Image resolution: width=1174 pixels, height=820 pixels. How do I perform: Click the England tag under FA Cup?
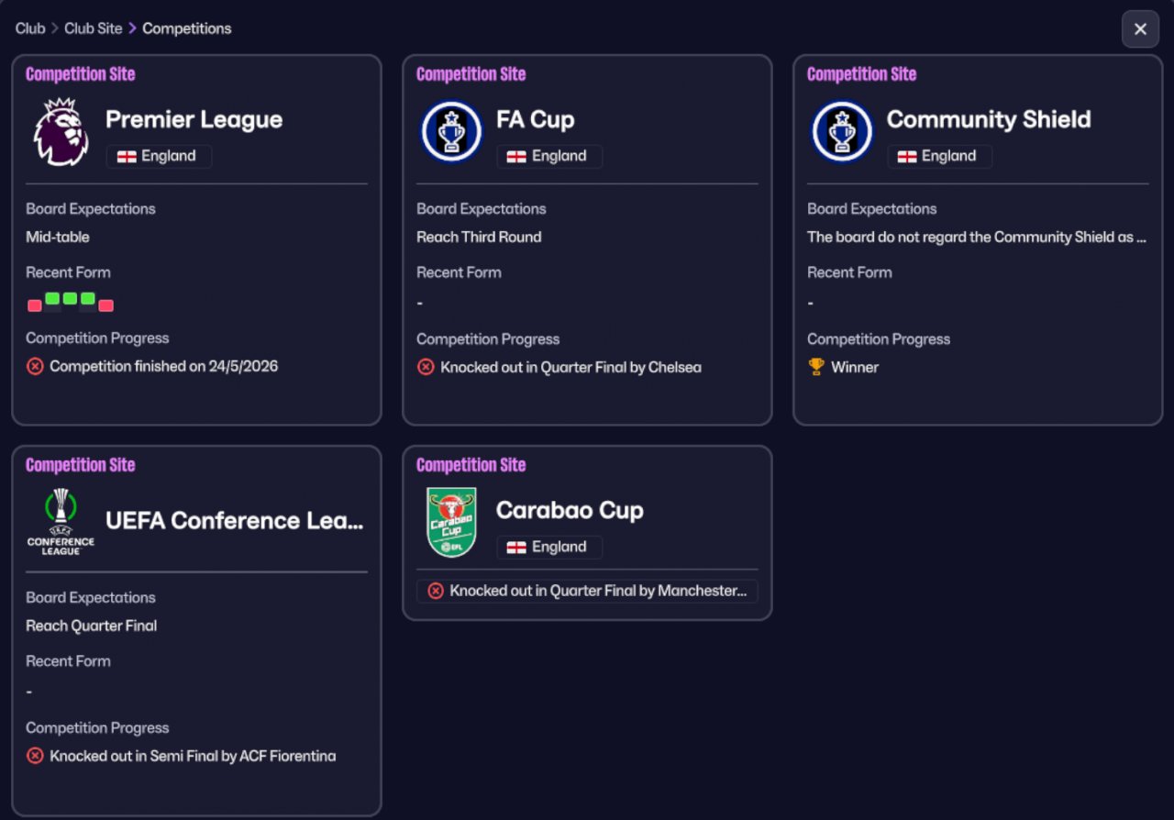pos(549,156)
